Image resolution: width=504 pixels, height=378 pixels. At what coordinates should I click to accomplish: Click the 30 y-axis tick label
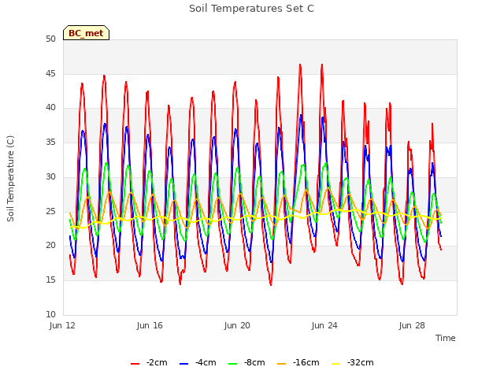(x=50, y=176)
